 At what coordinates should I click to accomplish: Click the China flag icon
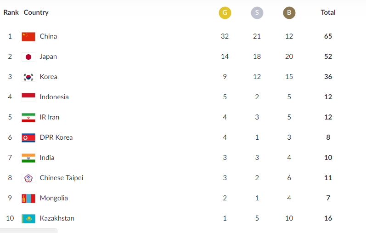(x=28, y=36)
